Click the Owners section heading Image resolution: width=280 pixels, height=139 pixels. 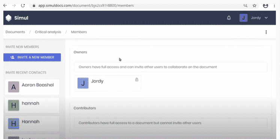coord(80,52)
